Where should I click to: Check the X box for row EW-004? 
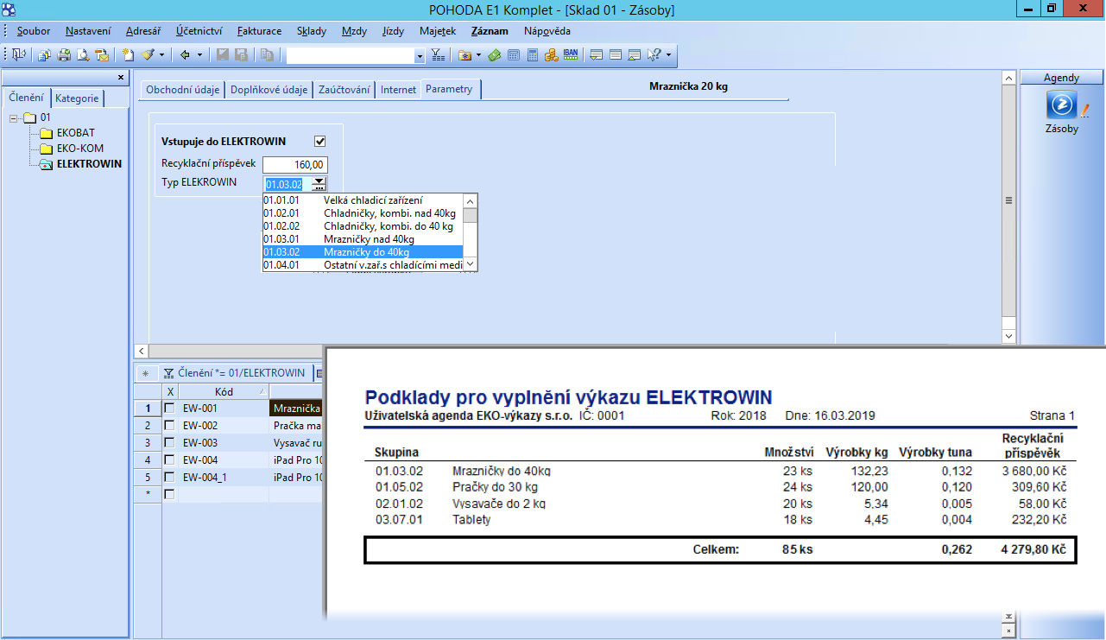[170, 460]
